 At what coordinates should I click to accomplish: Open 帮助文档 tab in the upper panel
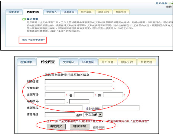coord(121,12)
